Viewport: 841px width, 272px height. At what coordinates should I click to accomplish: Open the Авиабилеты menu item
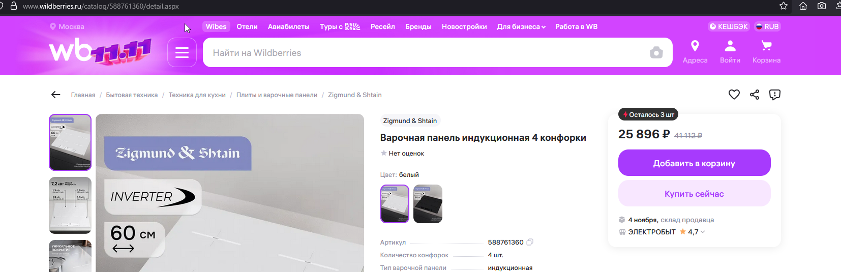pyautogui.click(x=289, y=26)
